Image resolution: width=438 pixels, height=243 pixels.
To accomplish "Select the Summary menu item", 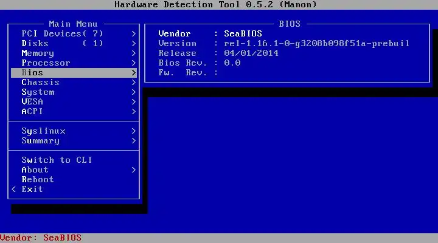I will pyautogui.click(x=74, y=141).
